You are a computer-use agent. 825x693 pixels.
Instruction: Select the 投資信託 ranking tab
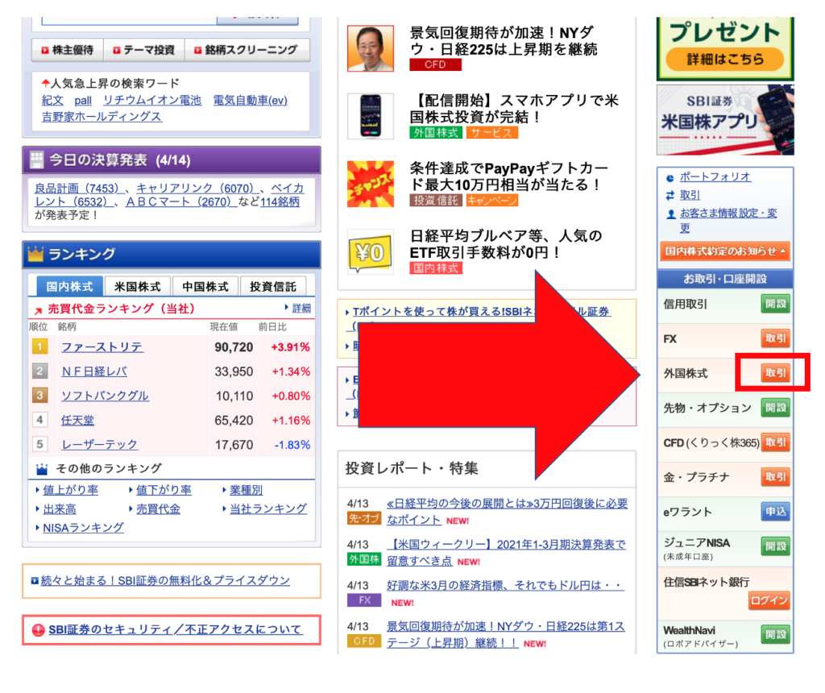[272, 286]
